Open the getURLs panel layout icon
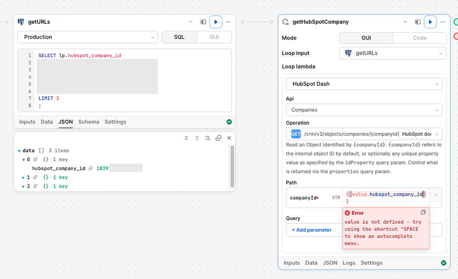The height and width of the screenshot is (279, 458). pyautogui.click(x=203, y=21)
